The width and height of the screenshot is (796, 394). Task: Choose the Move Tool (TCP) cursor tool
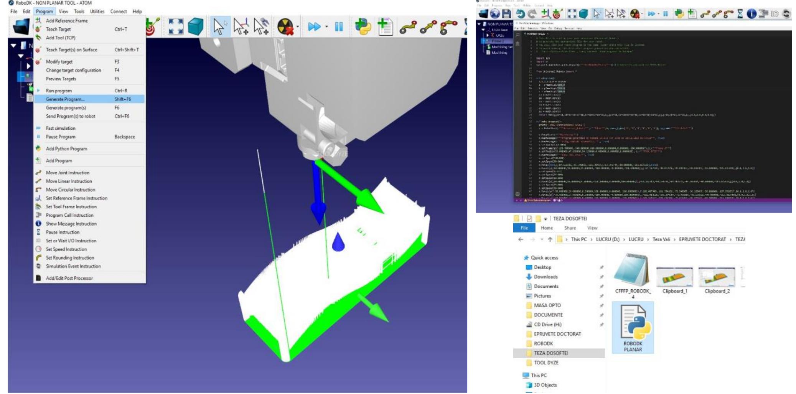coord(262,27)
